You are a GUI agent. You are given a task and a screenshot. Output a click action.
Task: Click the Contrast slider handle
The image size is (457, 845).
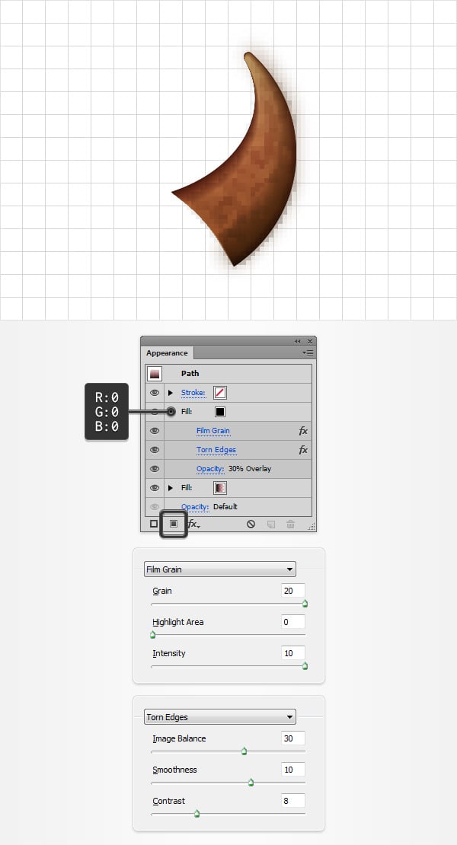coord(197,814)
